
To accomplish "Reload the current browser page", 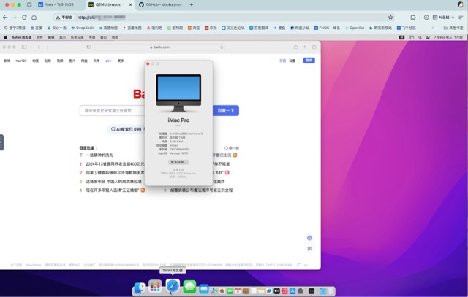I will (x=24, y=17).
